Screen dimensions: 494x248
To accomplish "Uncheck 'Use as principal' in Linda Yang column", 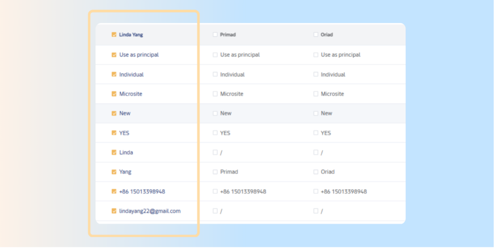I will 114,55.
